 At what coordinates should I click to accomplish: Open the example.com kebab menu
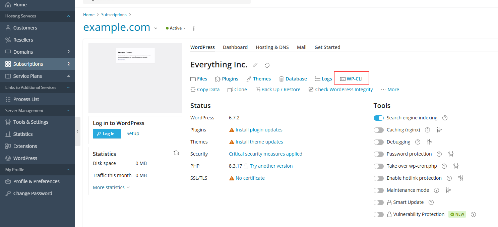[x=194, y=28]
